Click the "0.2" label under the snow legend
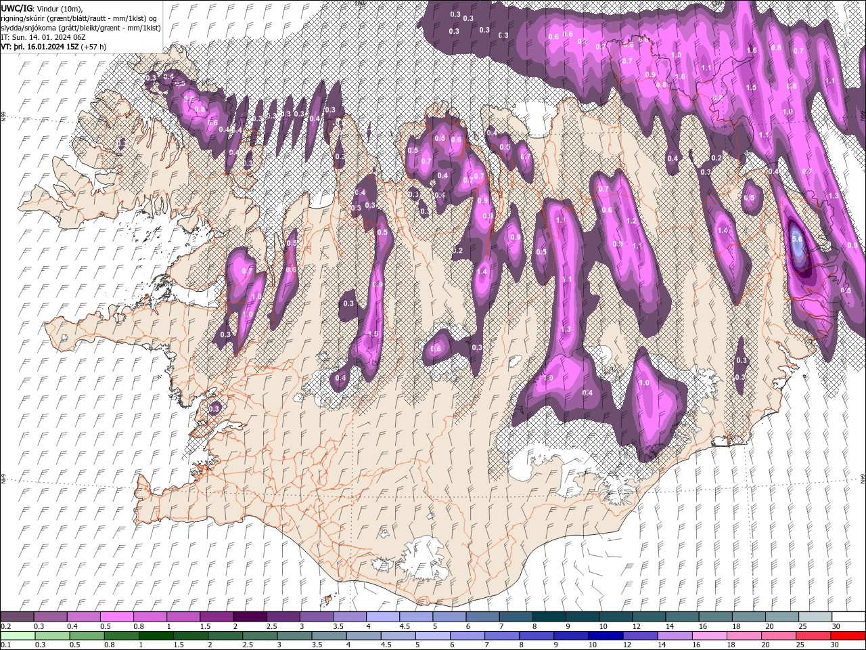Viewport: 866px width, 650px height. 5,626
